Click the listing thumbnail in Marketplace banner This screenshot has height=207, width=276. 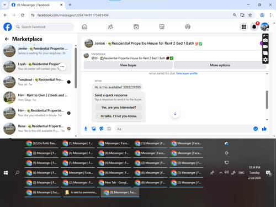click(86, 56)
